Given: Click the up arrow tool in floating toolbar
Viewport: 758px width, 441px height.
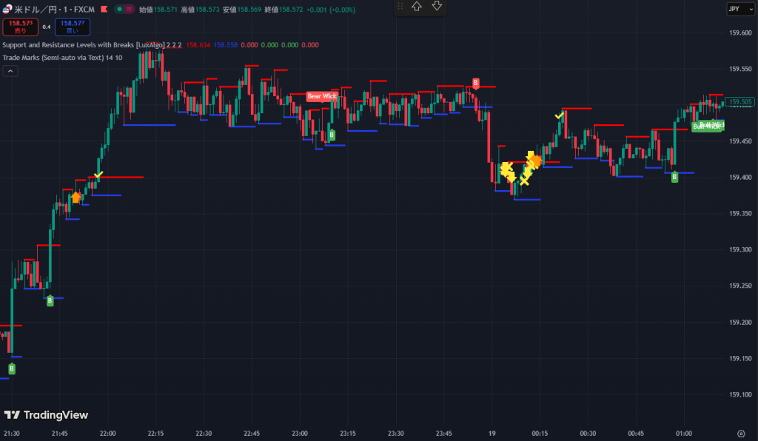Looking at the screenshot, I should tap(417, 7).
